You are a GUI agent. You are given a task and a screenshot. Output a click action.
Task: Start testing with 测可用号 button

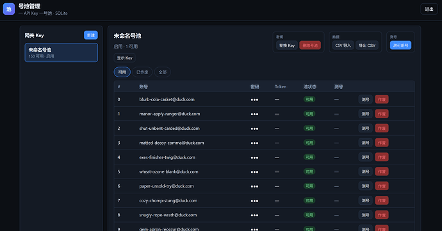point(400,45)
